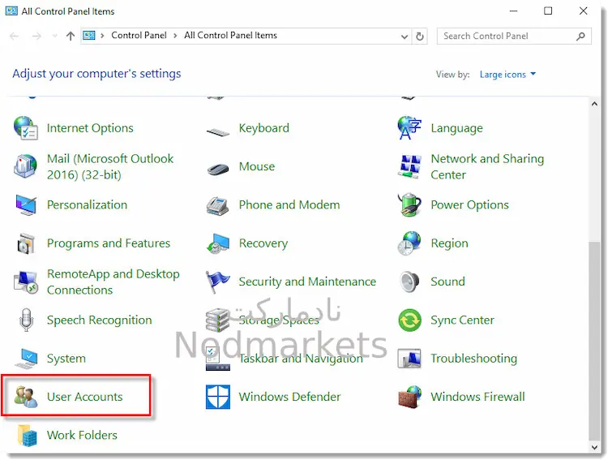Open the Keyboard icon
This screenshot has width=608, height=460.
pos(218,132)
